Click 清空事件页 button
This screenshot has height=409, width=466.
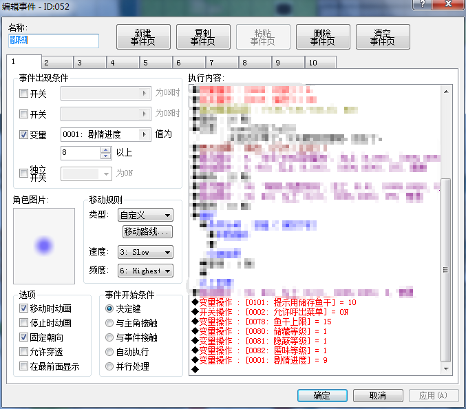pos(383,37)
